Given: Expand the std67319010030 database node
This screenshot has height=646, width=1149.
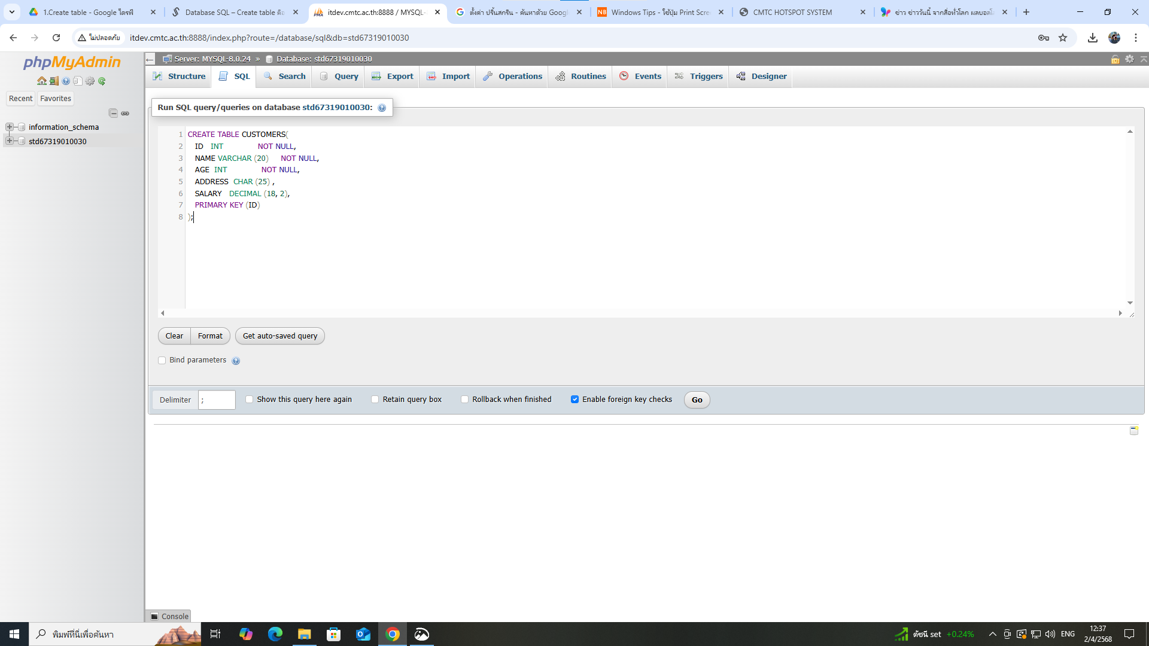Looking at the screenshot, I should coord(10,141).
